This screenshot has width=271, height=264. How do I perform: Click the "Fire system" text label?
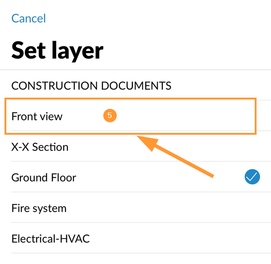pyautogui.click(x=39, y=208)
